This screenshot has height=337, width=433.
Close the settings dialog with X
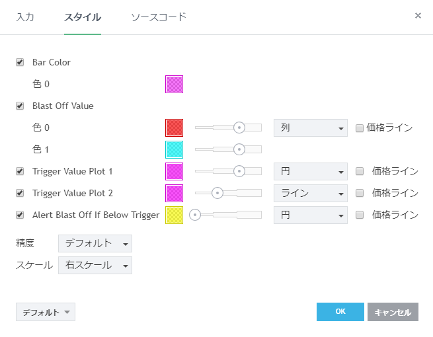pos(418,15)
